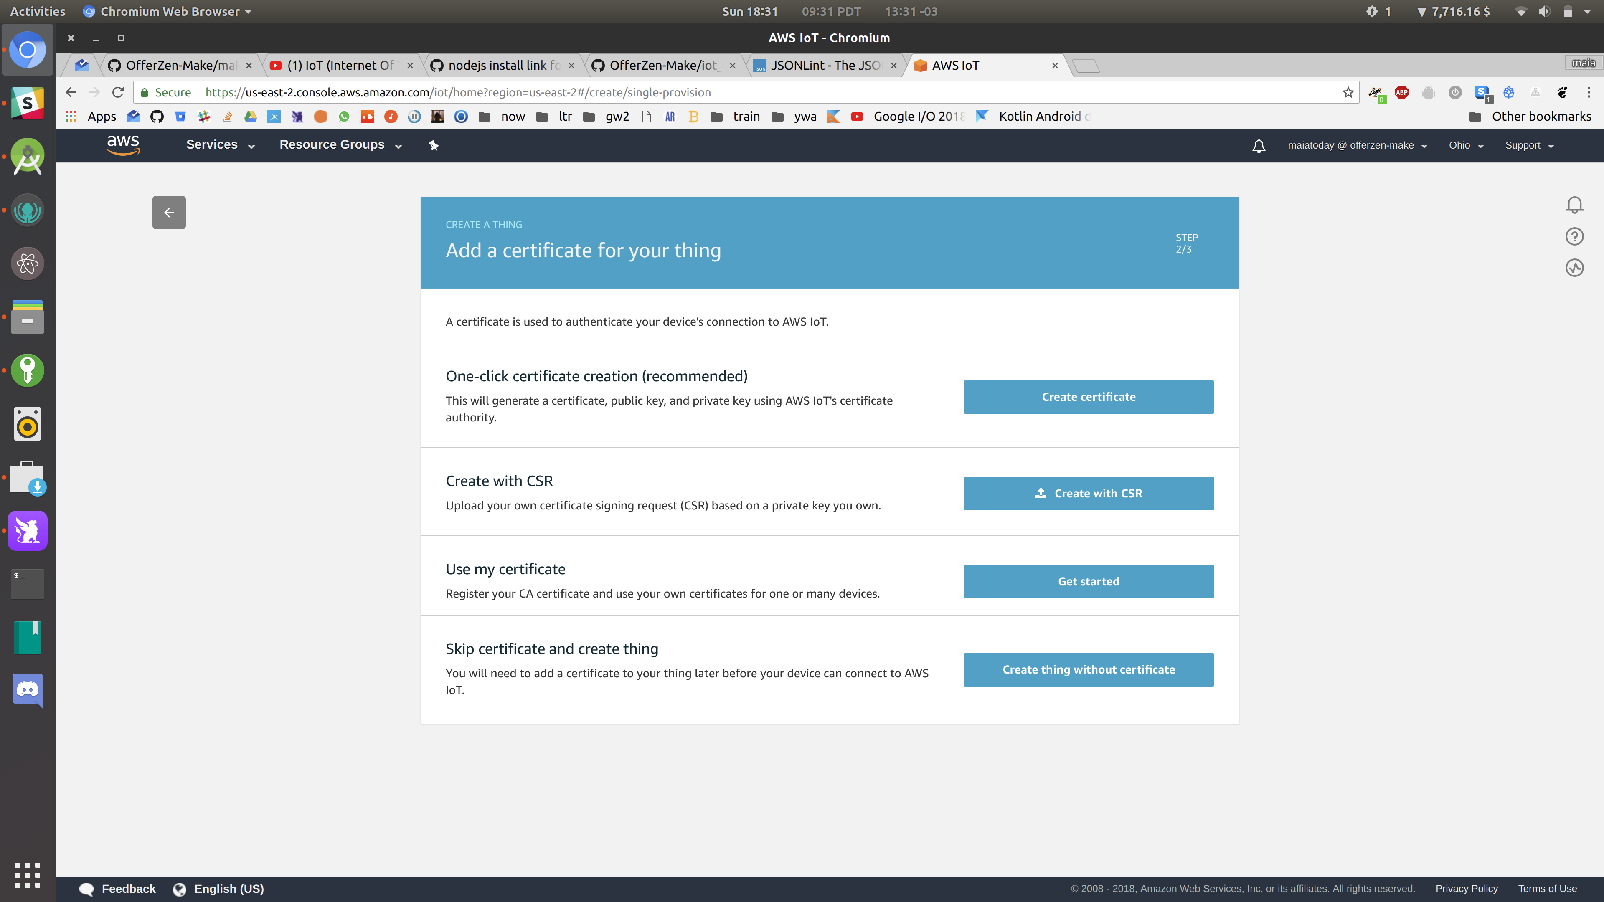Bookmark this page with the star icon
The width and height of the screenshot is (1604, 902).
[x=1348, y=92]
